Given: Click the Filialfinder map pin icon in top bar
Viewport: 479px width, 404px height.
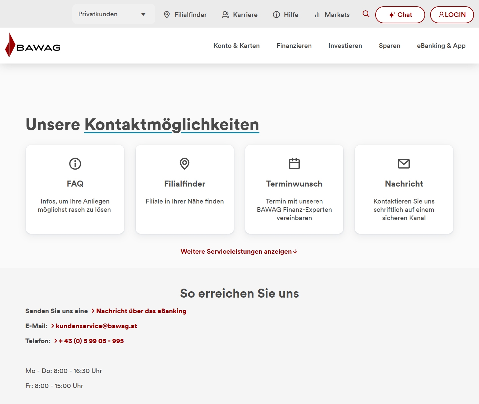Looking at the screenshot, I should [167, 15].
